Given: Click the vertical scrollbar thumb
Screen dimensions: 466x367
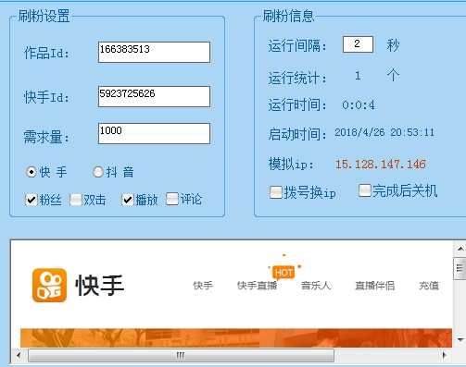Looking at the screenshot, I should [460, 269].
